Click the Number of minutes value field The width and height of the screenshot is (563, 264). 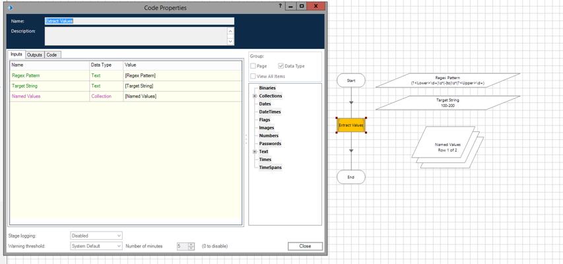coord(182,246)
